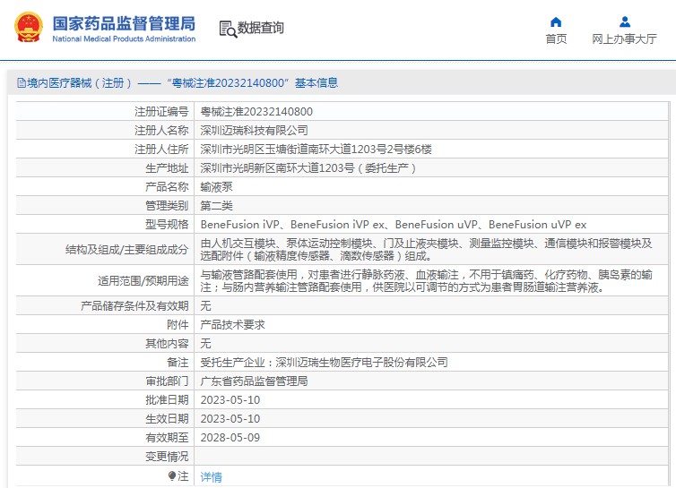Select the BeneFusion model specification text
Image resolution: width=676 pixels, height=488 pixels.
point(394,225)
